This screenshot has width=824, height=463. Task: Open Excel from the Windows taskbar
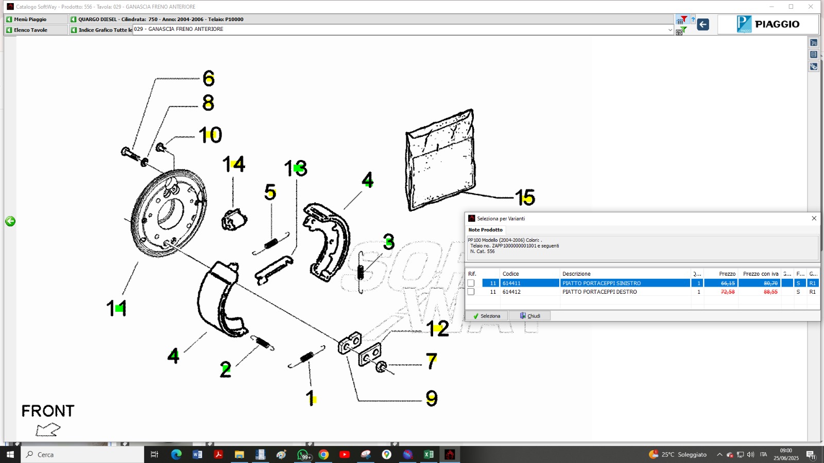pyautogui.click(x=428, y=454)
